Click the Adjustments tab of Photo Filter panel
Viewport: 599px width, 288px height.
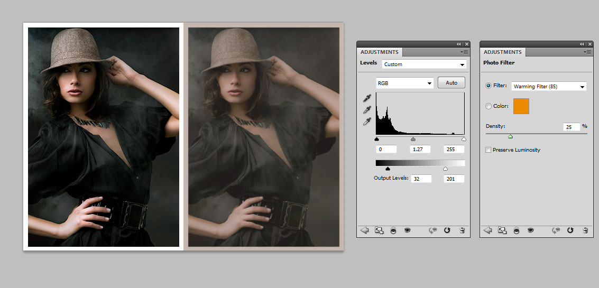502,52
